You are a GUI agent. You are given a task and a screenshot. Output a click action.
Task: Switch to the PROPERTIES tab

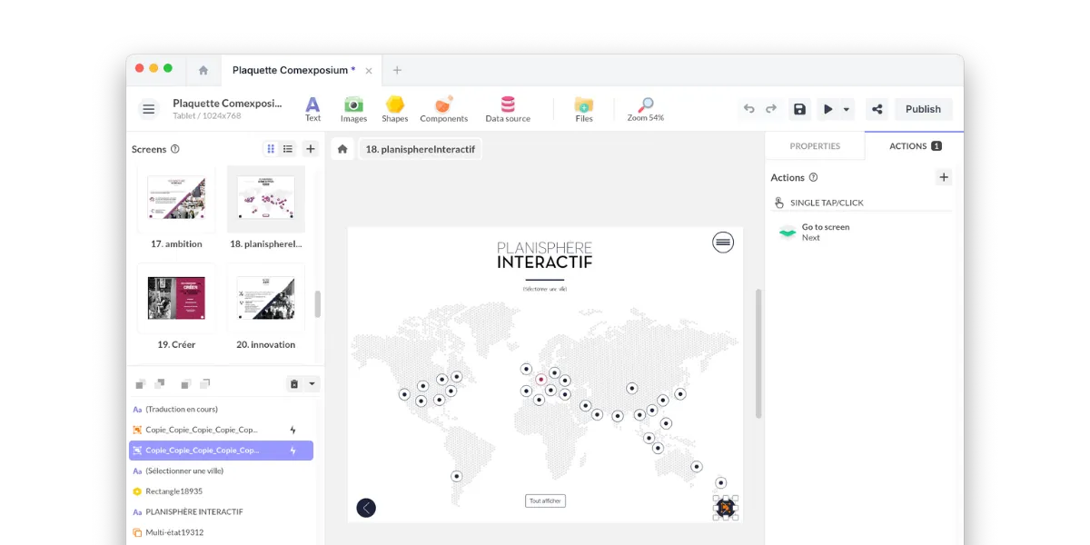tap(815, 145)
